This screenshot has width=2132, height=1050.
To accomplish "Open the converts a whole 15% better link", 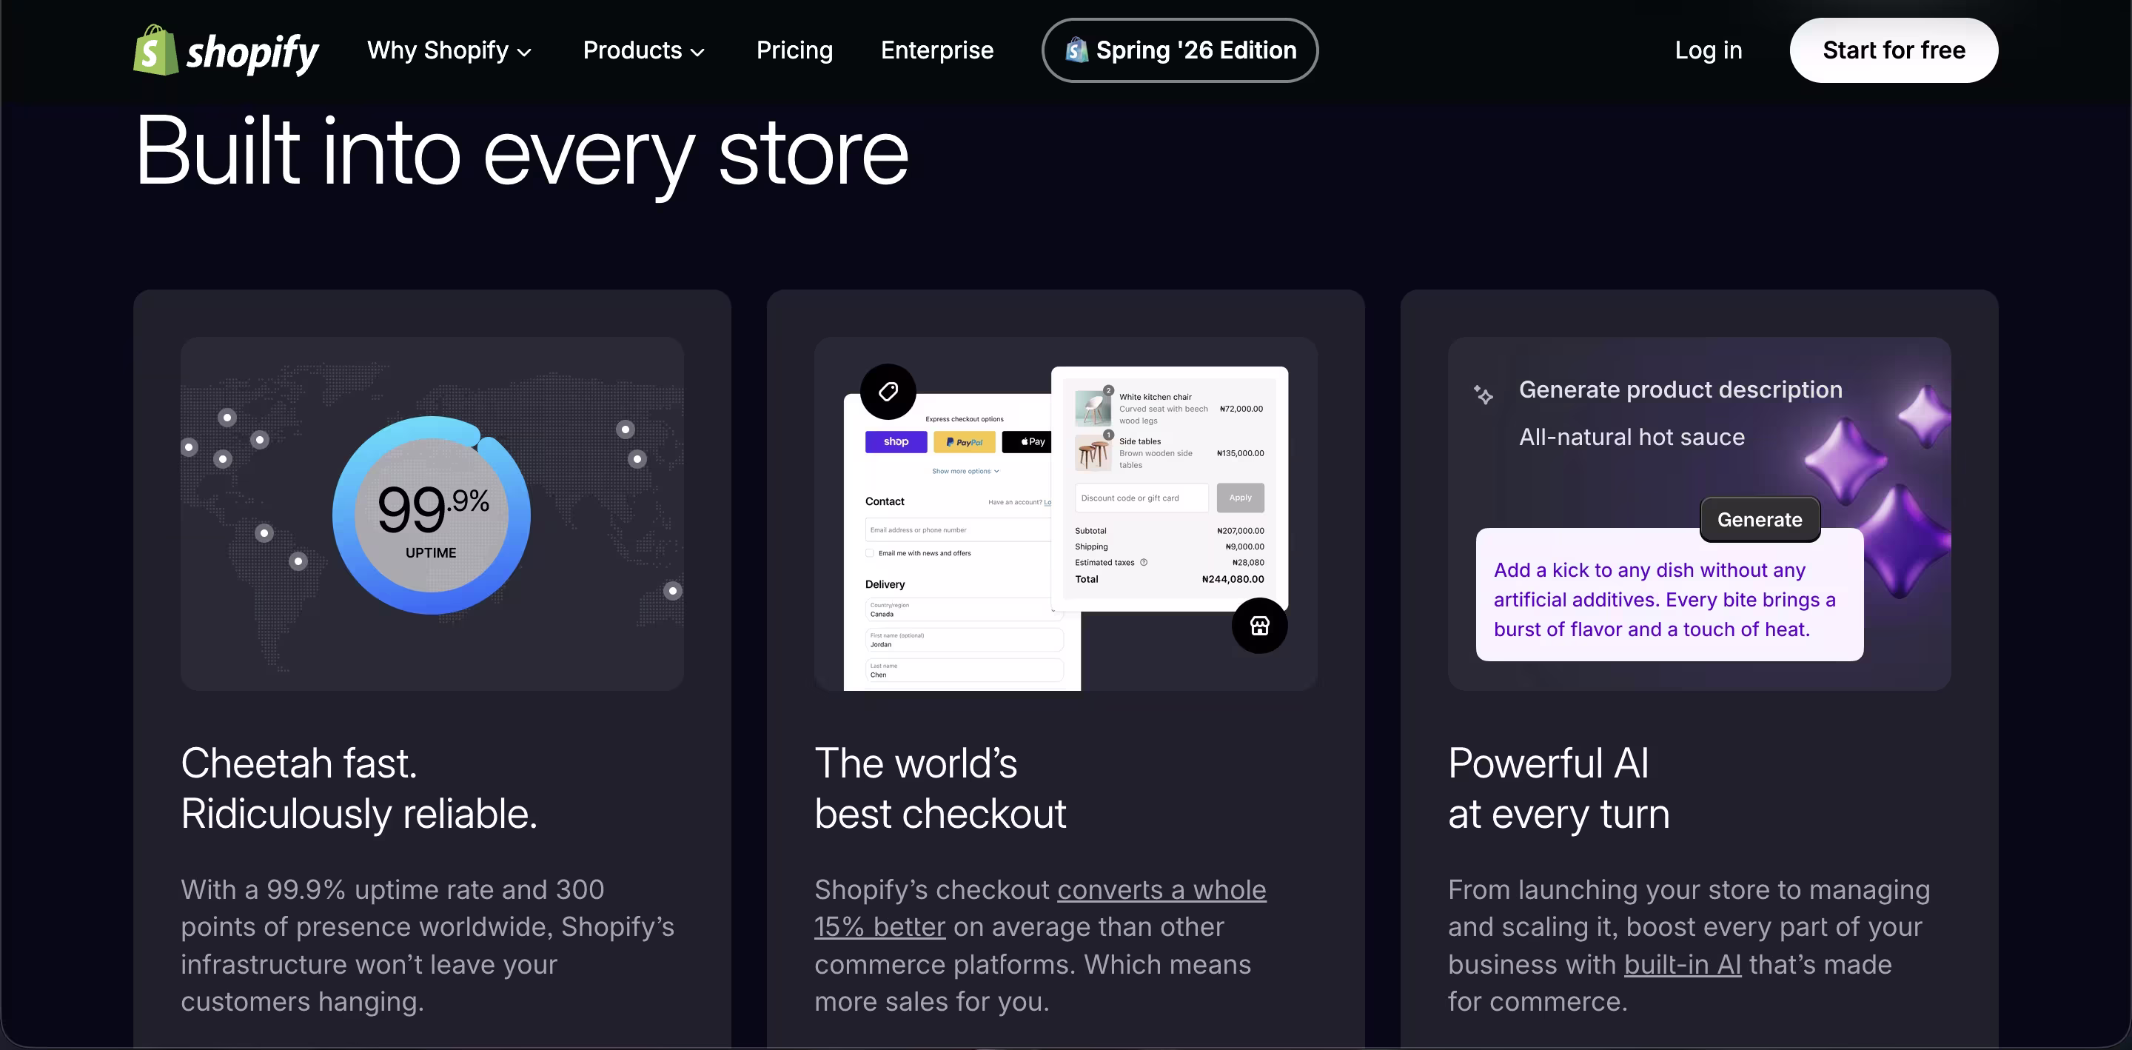I will (x=1039, y=909).
